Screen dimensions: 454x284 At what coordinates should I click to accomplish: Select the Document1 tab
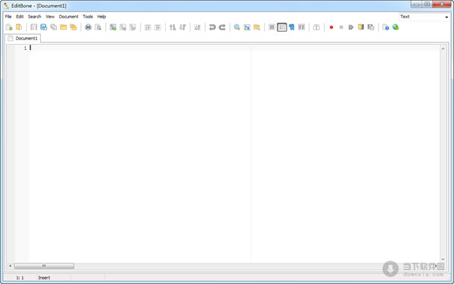23,39
